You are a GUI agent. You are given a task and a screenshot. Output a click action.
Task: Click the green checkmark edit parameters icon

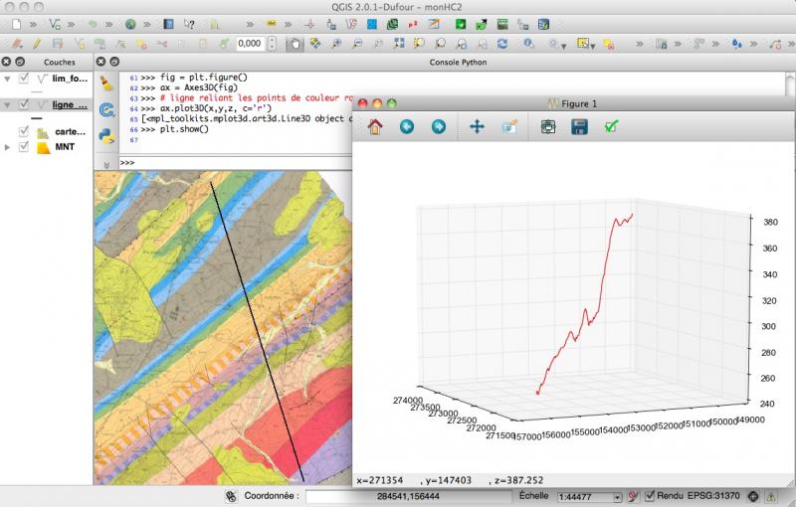pos(612,127)
